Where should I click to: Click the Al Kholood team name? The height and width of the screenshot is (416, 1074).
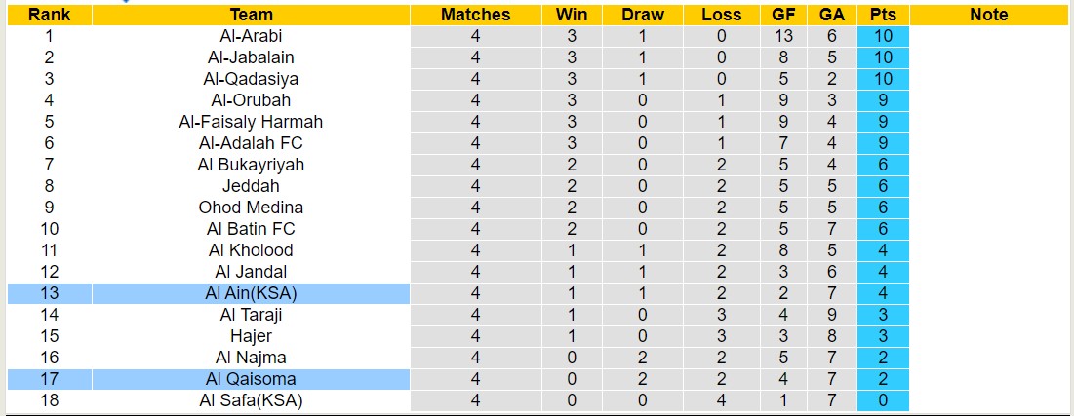[251, 250]
